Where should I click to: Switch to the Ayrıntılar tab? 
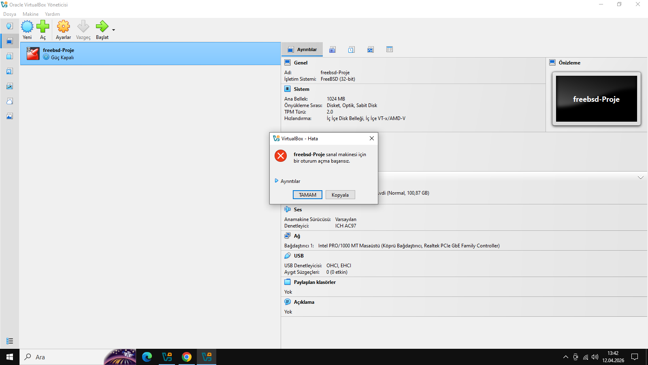tap(302, 49)
